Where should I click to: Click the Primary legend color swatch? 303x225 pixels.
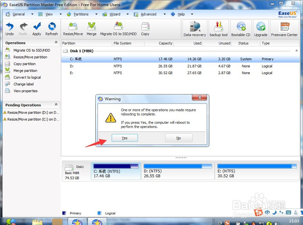click(64, 213)
